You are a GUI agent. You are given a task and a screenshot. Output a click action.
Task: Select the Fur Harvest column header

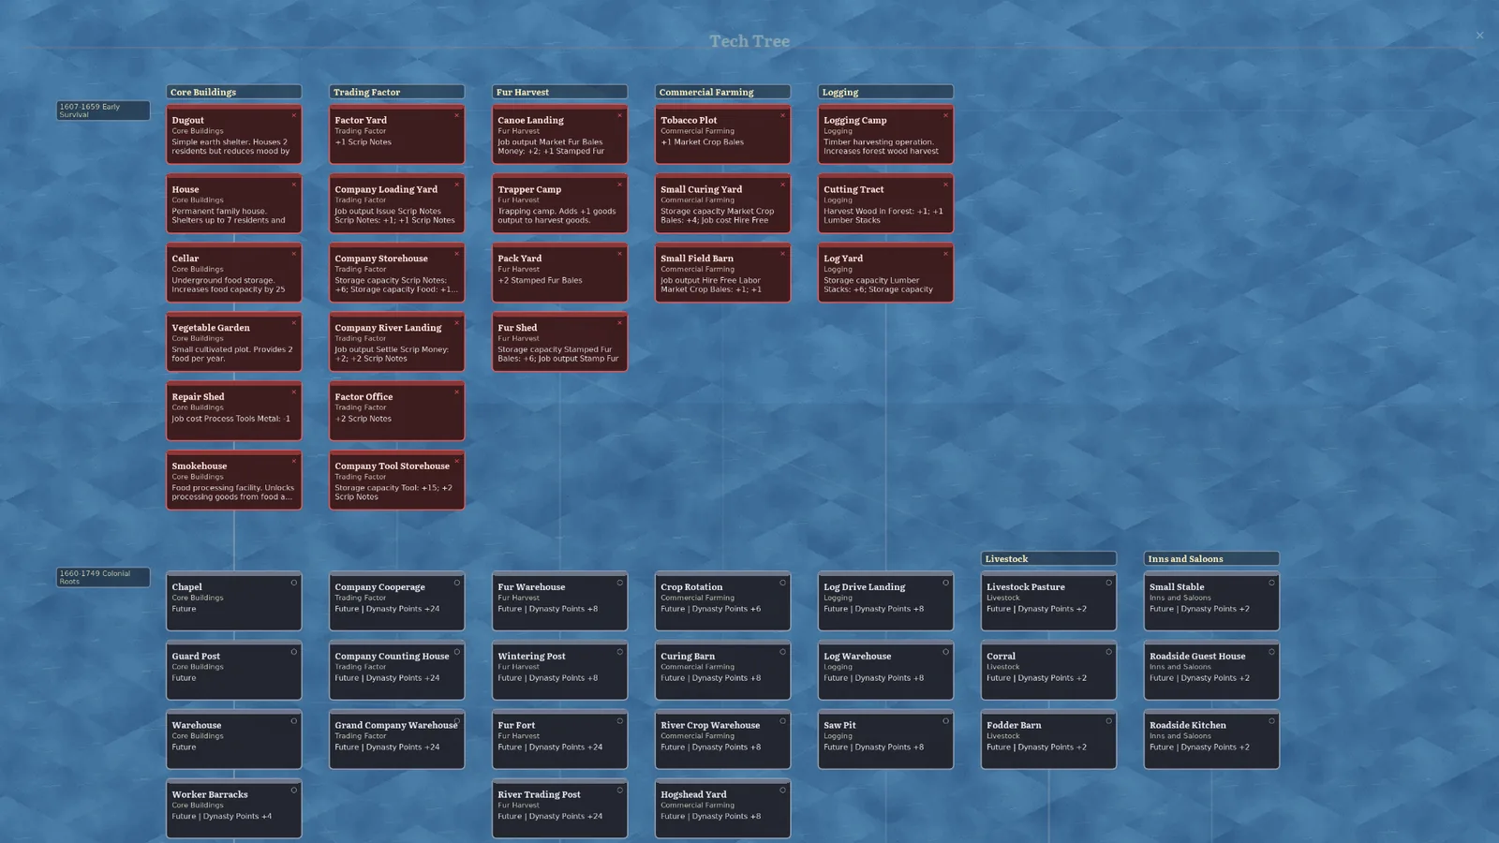pos(560,92)
